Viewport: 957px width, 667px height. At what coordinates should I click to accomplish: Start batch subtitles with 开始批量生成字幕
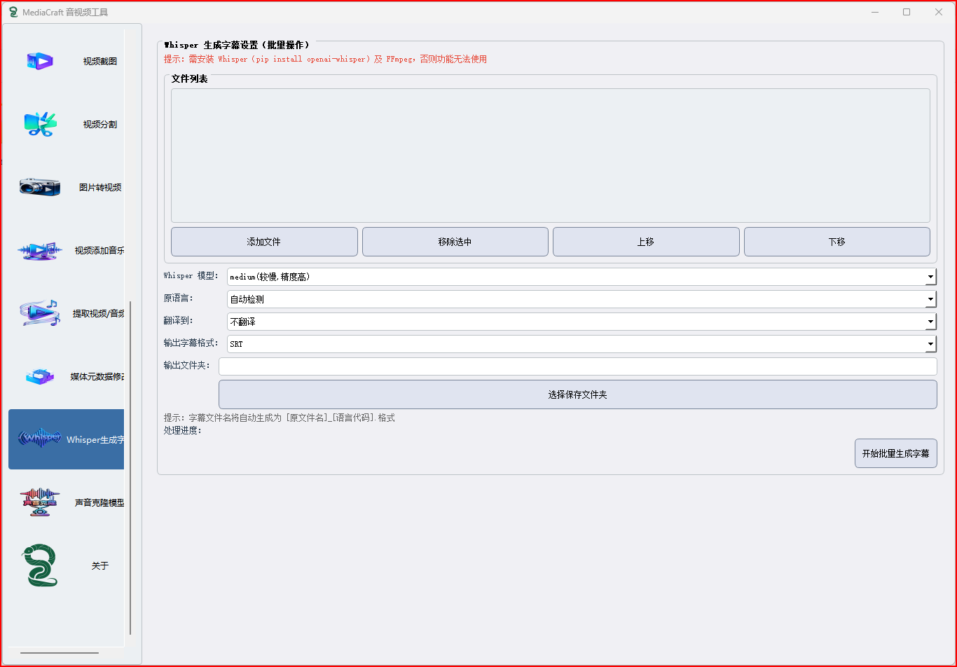pos(895,453)
